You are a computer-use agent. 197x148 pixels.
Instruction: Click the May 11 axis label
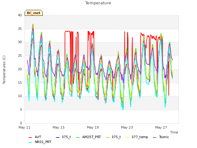[x=25, y=127]
